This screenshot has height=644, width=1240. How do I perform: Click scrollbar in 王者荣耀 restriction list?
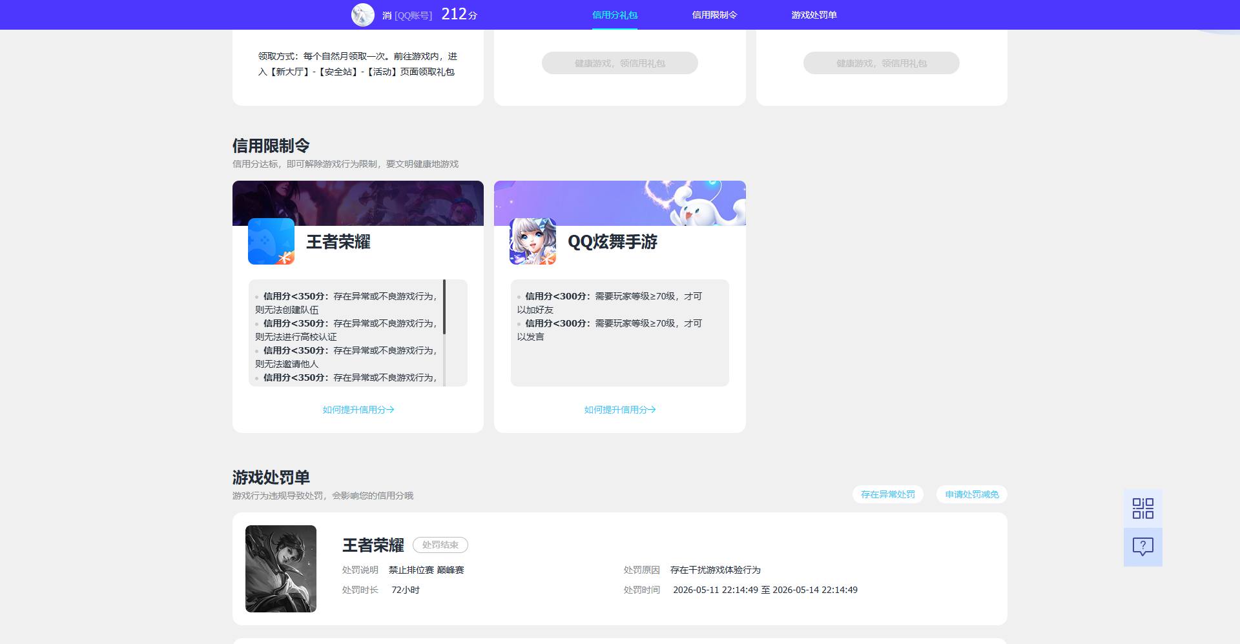444,307
